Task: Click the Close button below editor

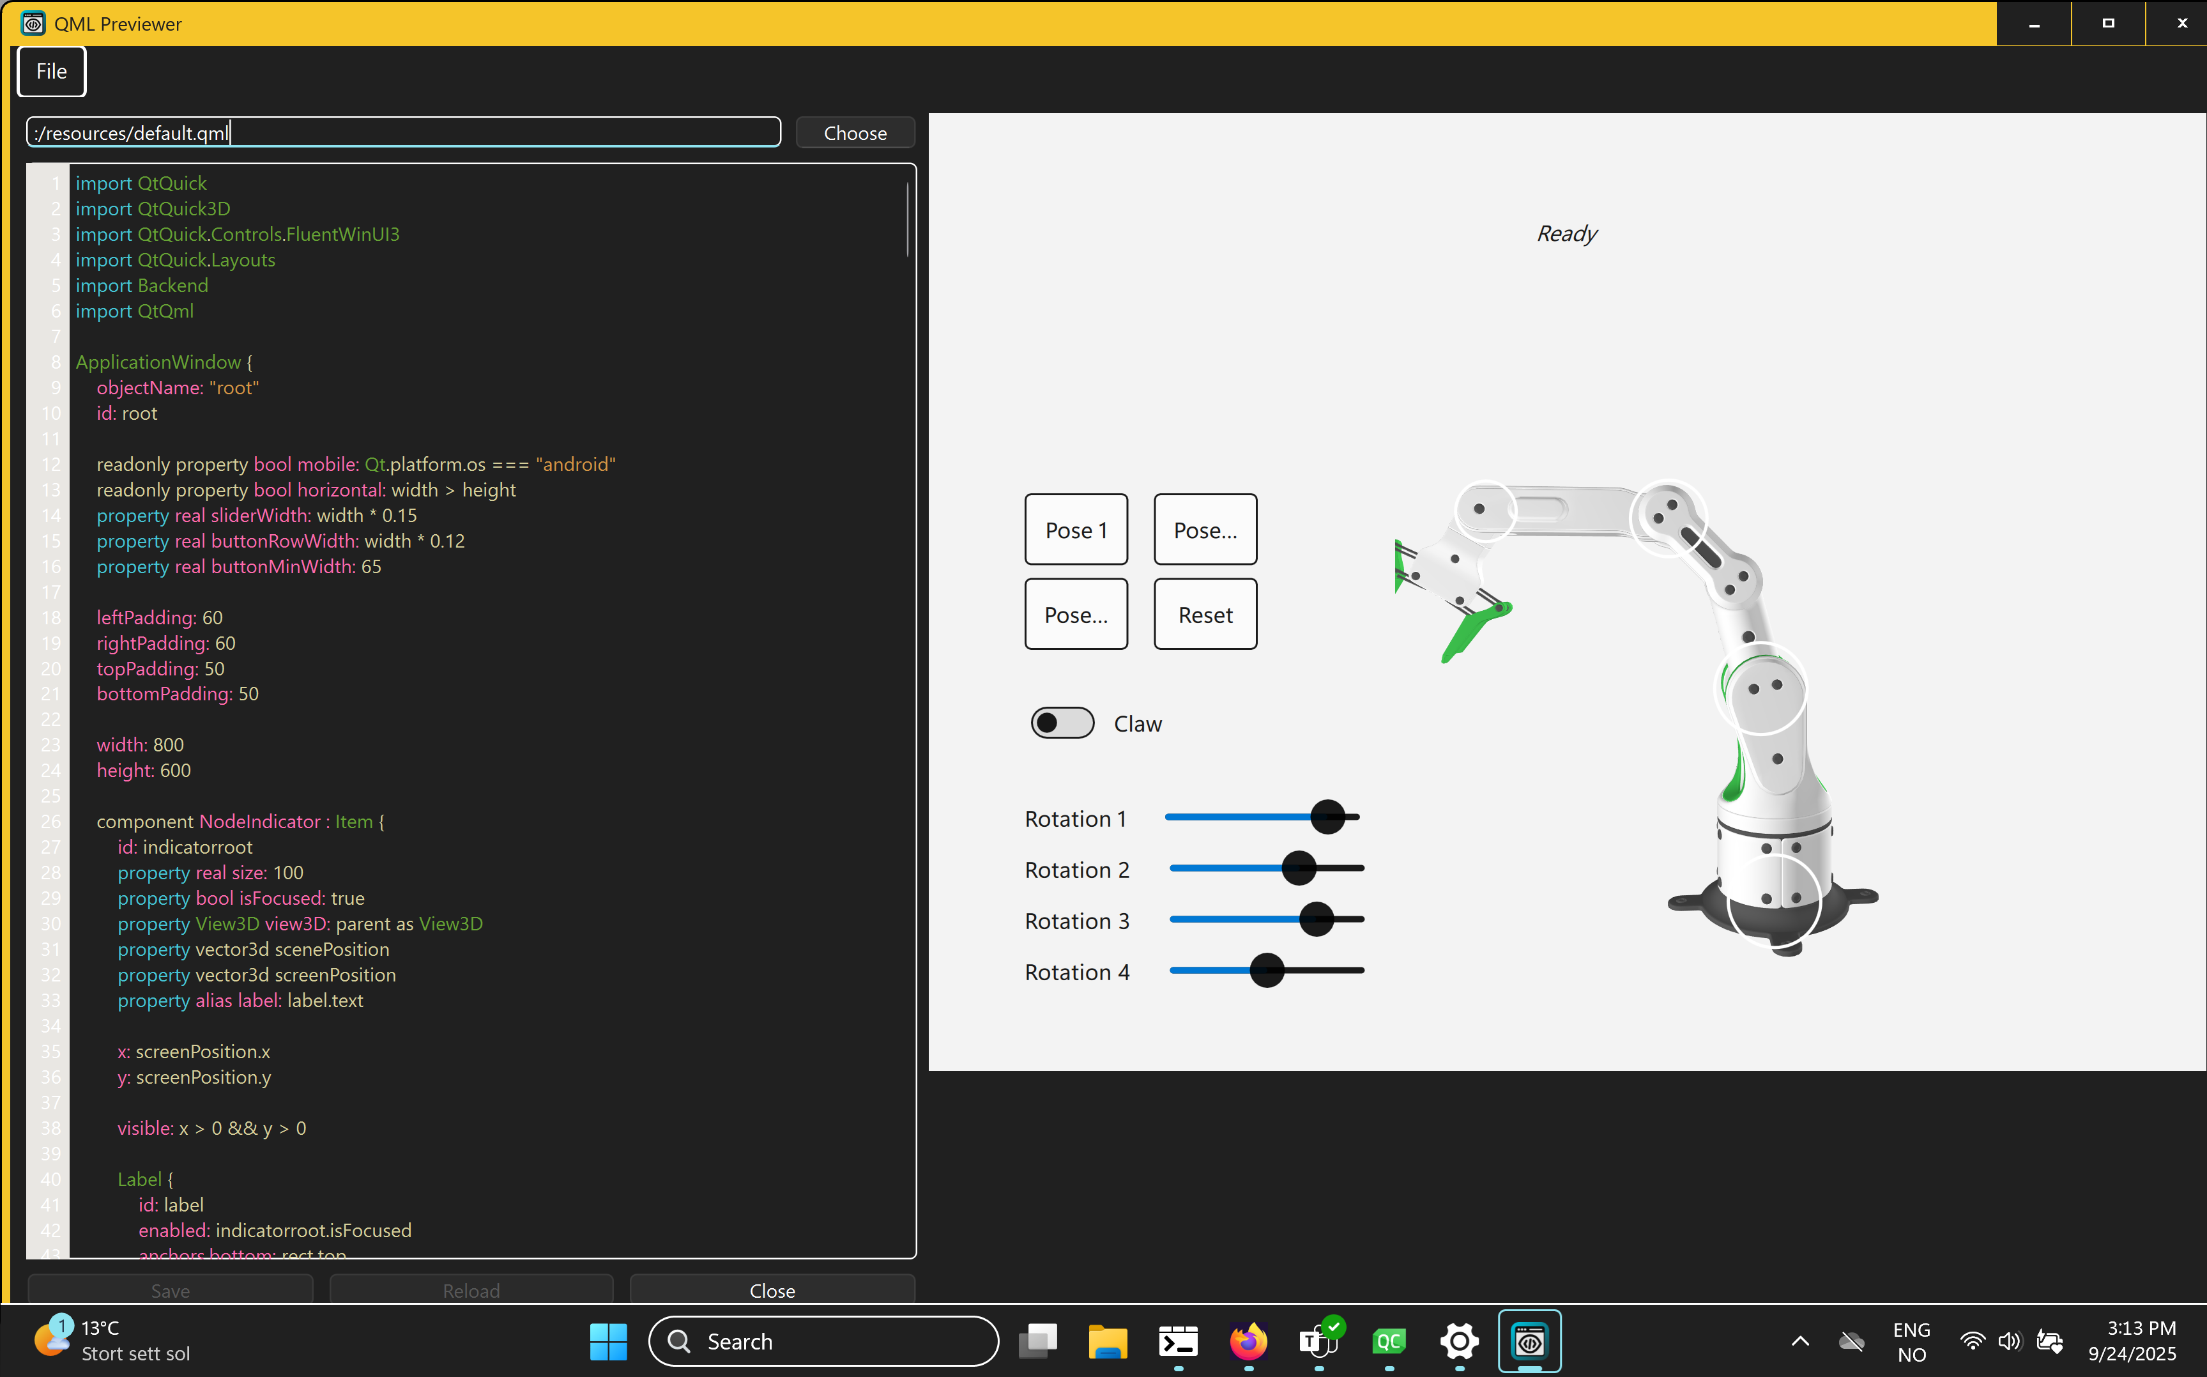Action: point(771,1289)
